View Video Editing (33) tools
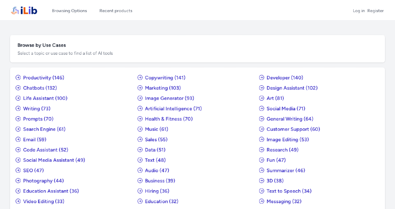This screenshot has height=209, width=395. [43, 201]
